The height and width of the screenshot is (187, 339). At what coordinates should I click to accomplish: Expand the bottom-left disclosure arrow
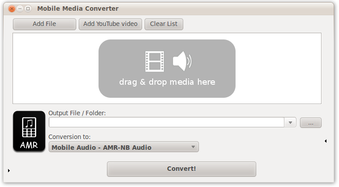(x=9, y=170)
